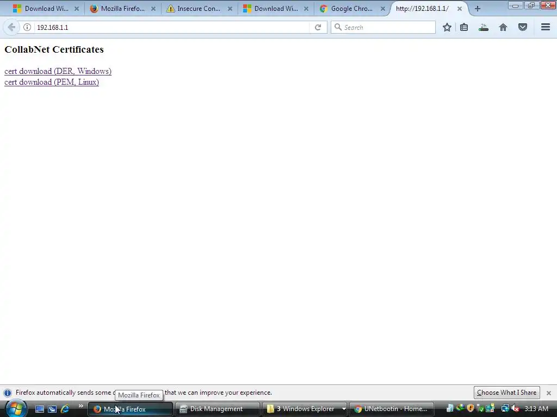
Task: Click the CollabNet Certificates heading
Action: [x=54, y=49]
